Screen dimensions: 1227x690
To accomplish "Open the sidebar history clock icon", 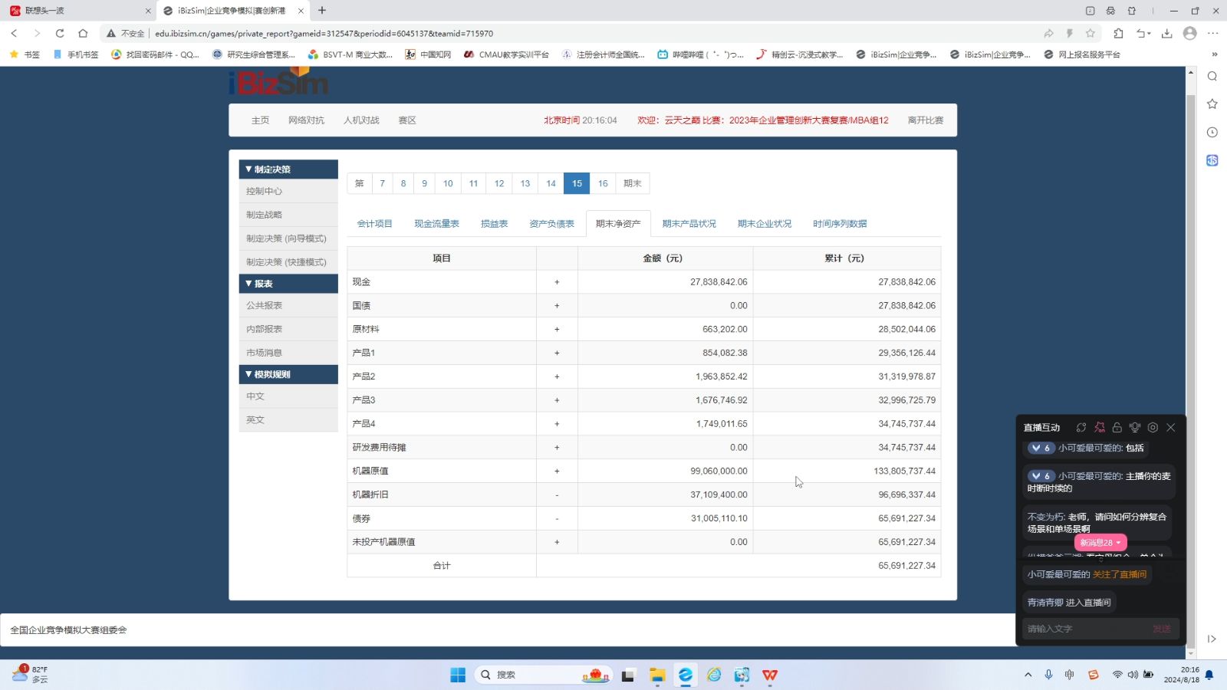I will coord(1212,132).
